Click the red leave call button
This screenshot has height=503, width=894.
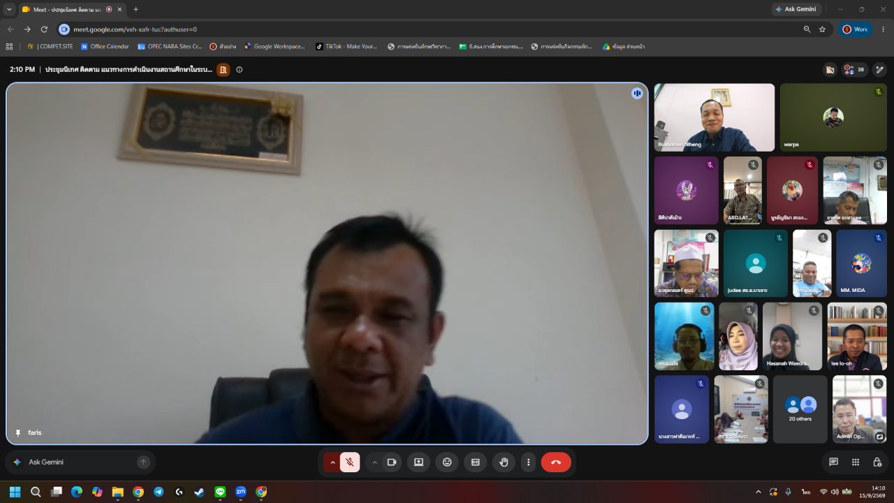(556, 462)
